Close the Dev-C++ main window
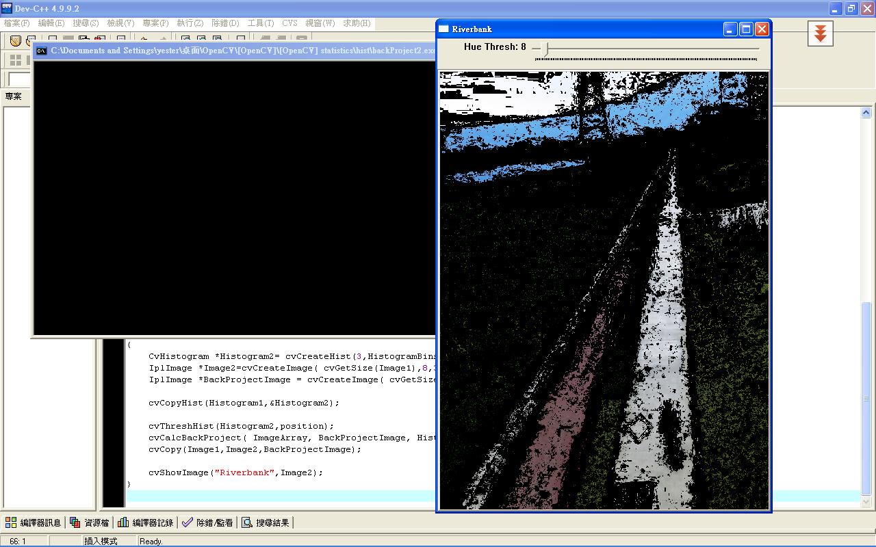The image size is (876, 547). [x=867, y=8]
